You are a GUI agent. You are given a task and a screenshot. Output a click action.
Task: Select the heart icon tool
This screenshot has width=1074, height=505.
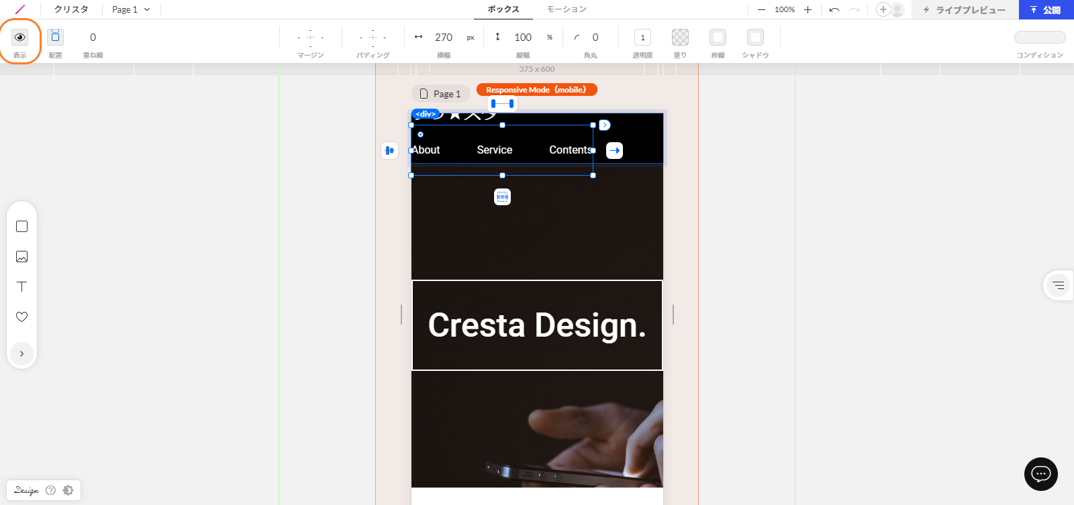pos(21,317)
